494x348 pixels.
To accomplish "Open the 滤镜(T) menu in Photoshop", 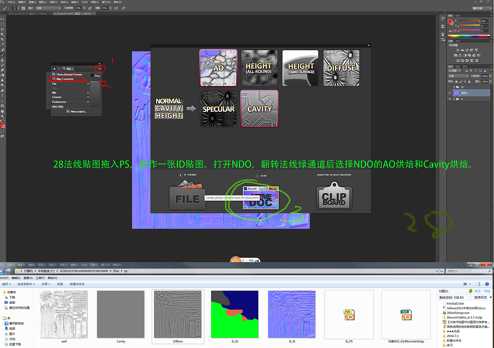I will (x=75, y=2).
